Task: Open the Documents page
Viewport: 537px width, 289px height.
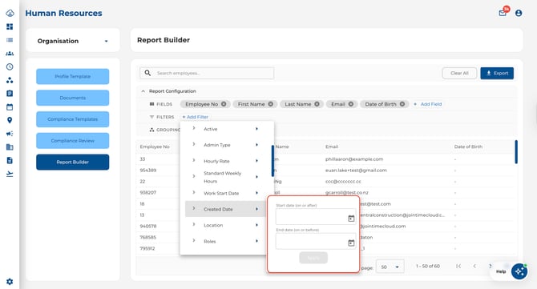Action: click(x=73, y=98)
